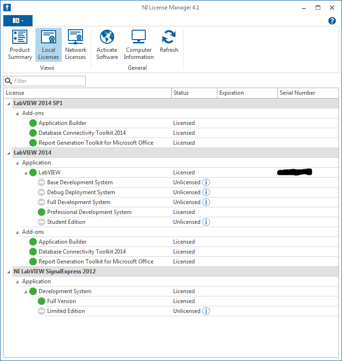This screenshot has height=361, width=342.
Task: Collapse the LabVIEW license node
Action: coord(25,173)
